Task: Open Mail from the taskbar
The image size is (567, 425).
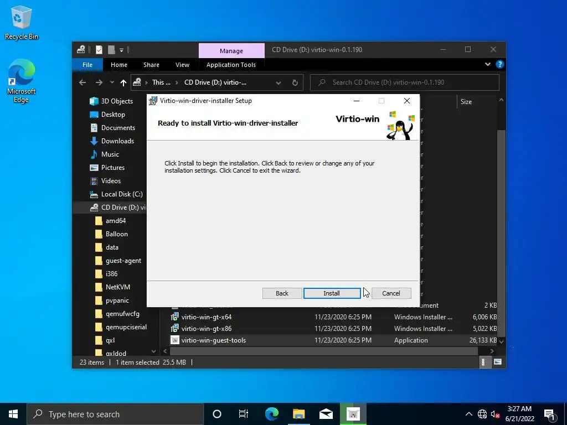Action: click(x=326, y=414)
